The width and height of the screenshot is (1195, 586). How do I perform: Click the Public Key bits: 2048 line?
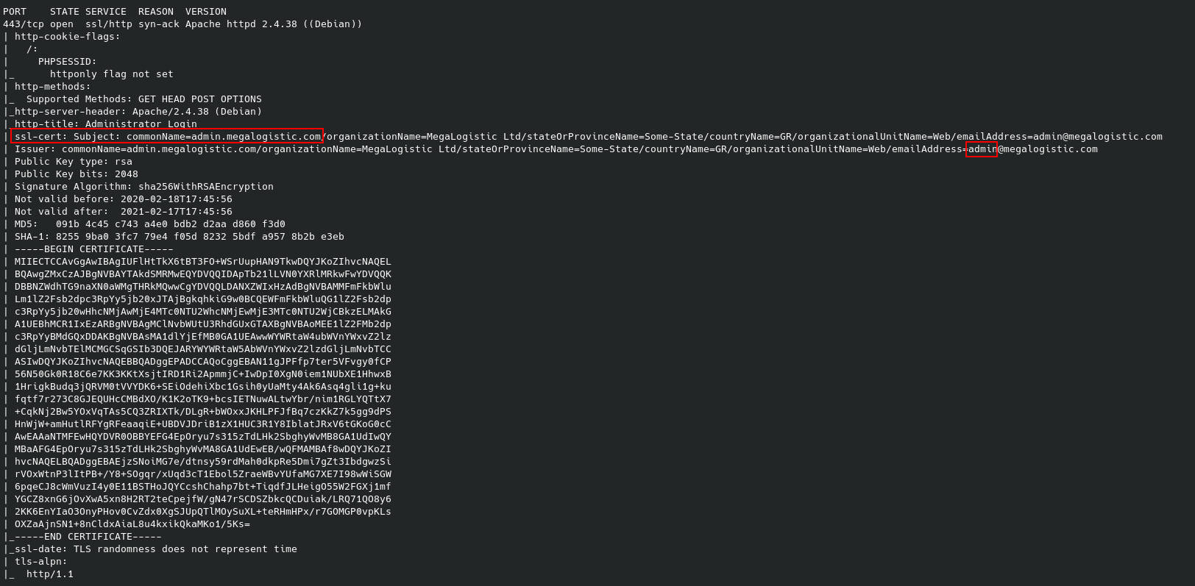tap(77, 174)
